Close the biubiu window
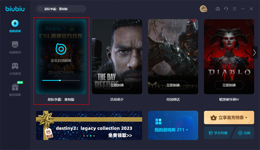Screen dimensions: 260x150 click(251, 9)
